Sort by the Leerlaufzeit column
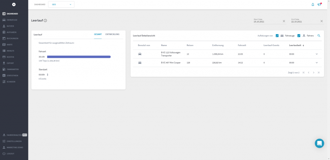This screenshot has width=330, height=160. coord(296,45)
